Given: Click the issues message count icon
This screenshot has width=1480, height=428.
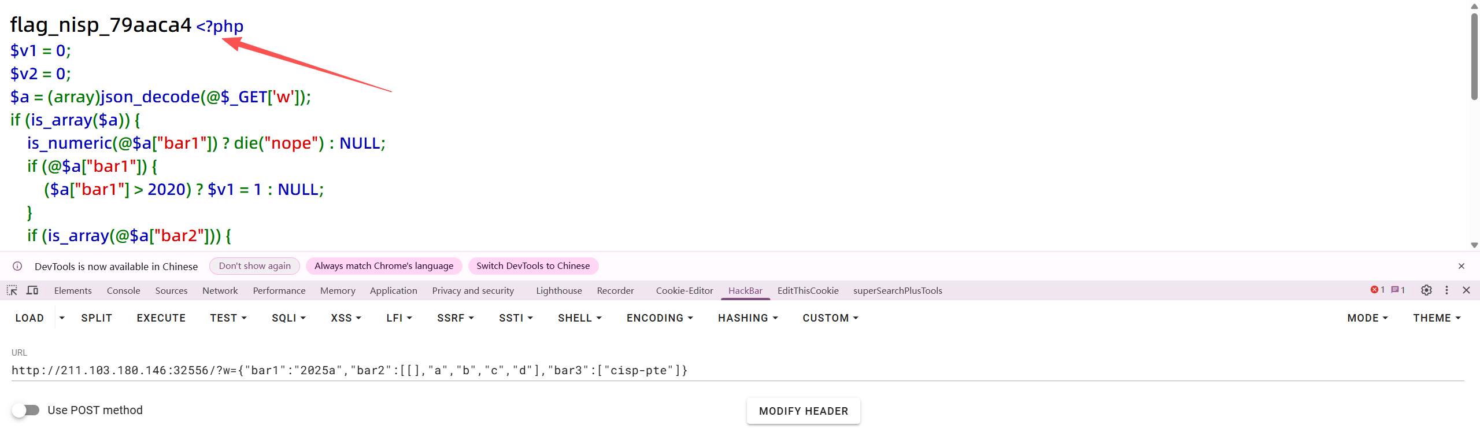Looking at the screenshot, I should click(1398, 290).
